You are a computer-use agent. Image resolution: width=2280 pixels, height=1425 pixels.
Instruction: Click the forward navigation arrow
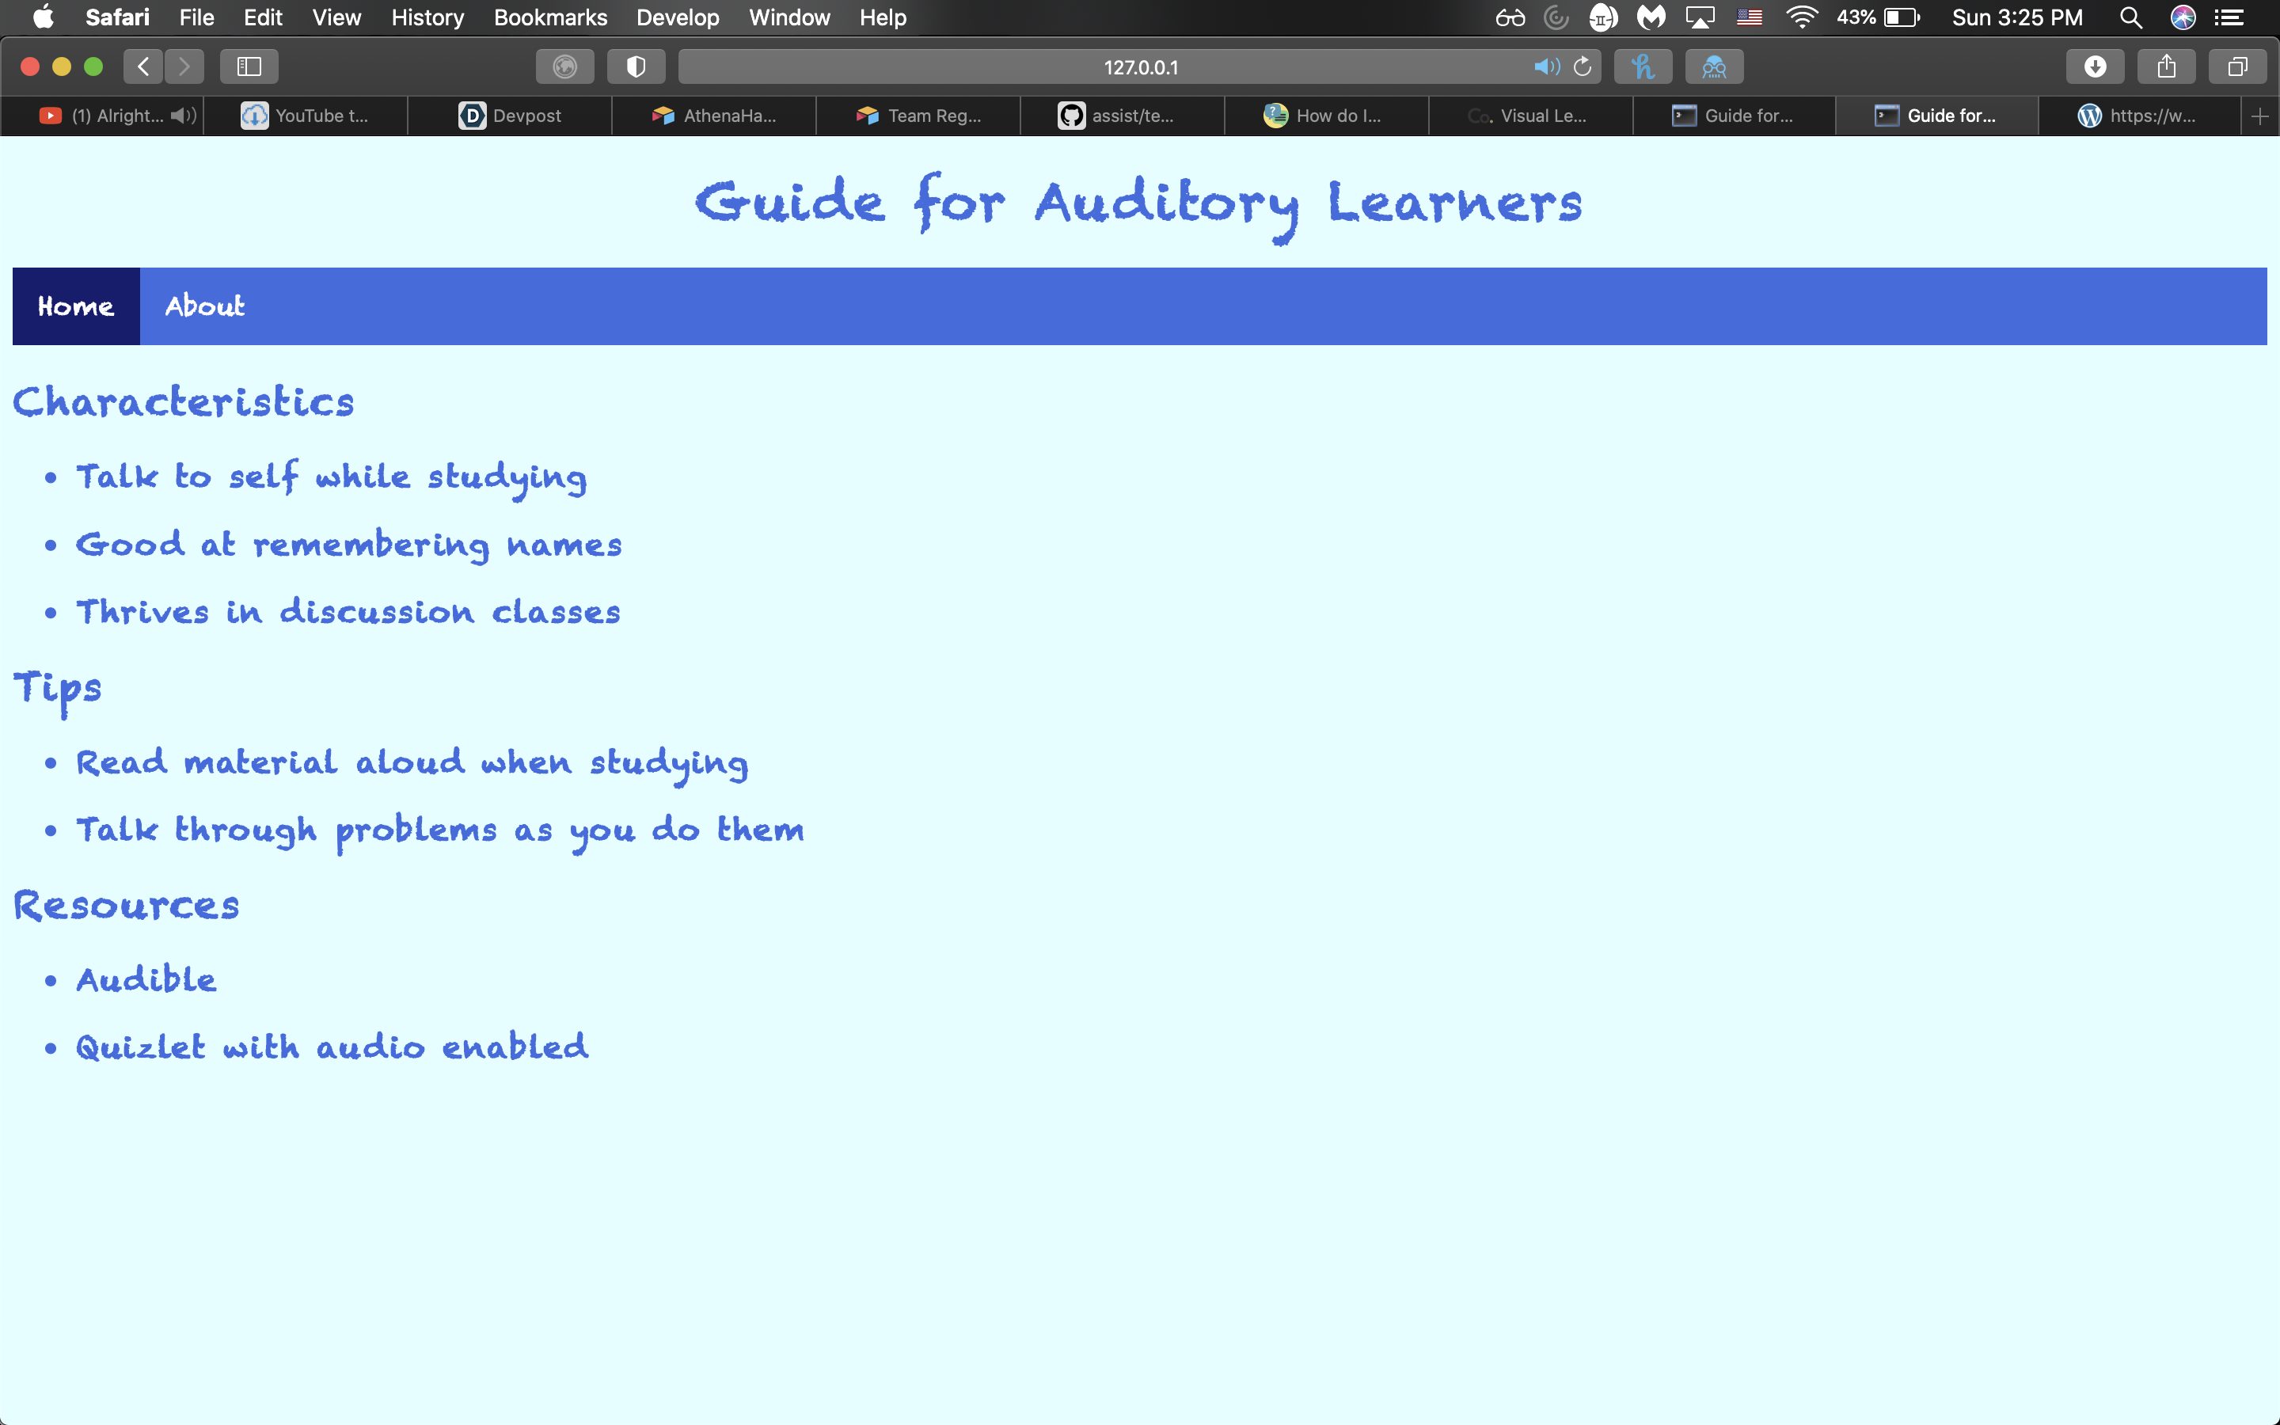[x=184, y=67]
